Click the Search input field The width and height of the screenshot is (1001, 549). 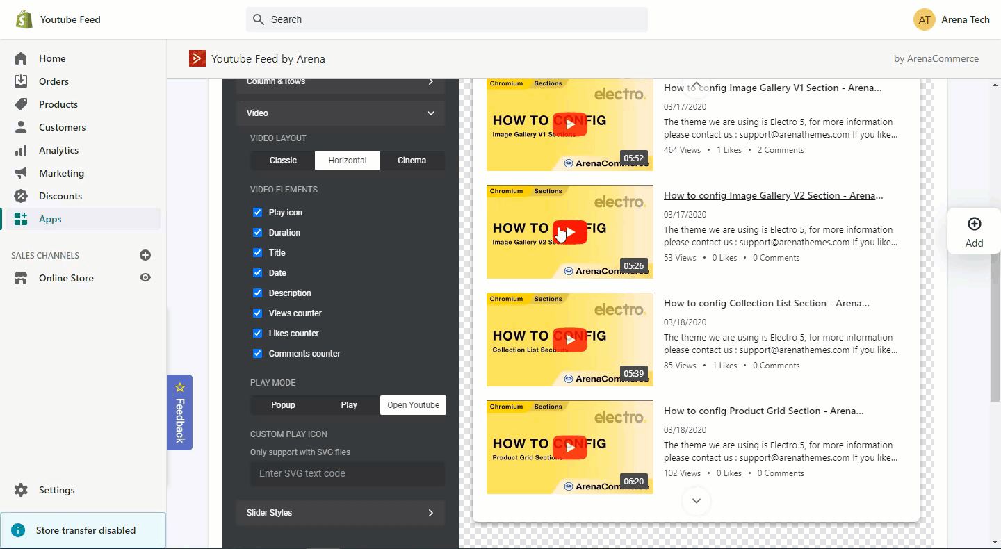click(x=447, y=19)
